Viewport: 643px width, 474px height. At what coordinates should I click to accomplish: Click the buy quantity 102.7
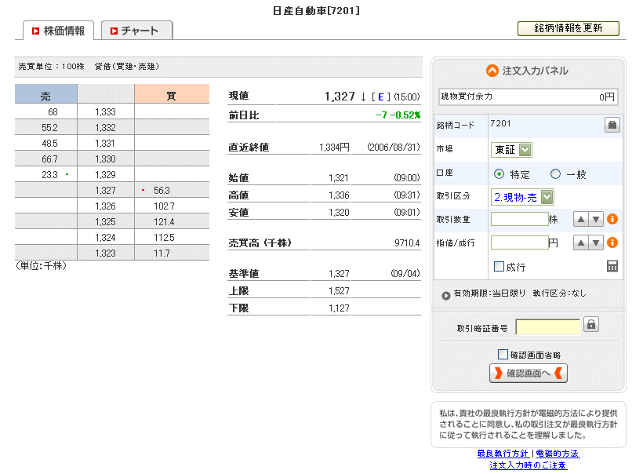tap(164, 206)
